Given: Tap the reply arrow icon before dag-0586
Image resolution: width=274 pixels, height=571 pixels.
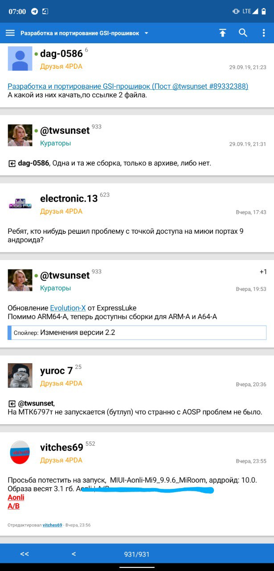Looking at the screenshot, I should click(12, 163).
